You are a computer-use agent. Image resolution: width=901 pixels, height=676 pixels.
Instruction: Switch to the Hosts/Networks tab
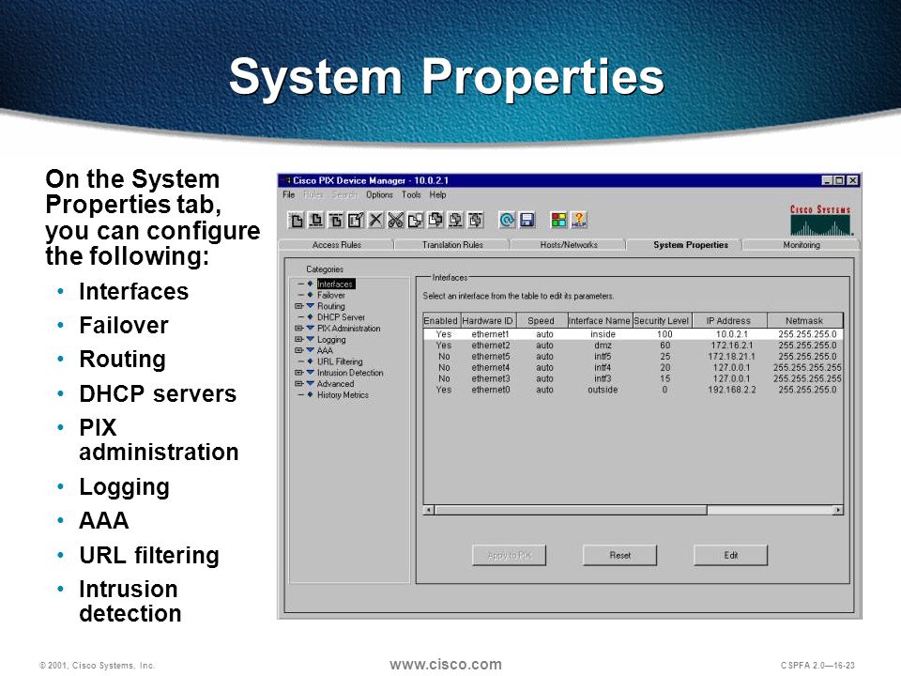click(569, 245)
